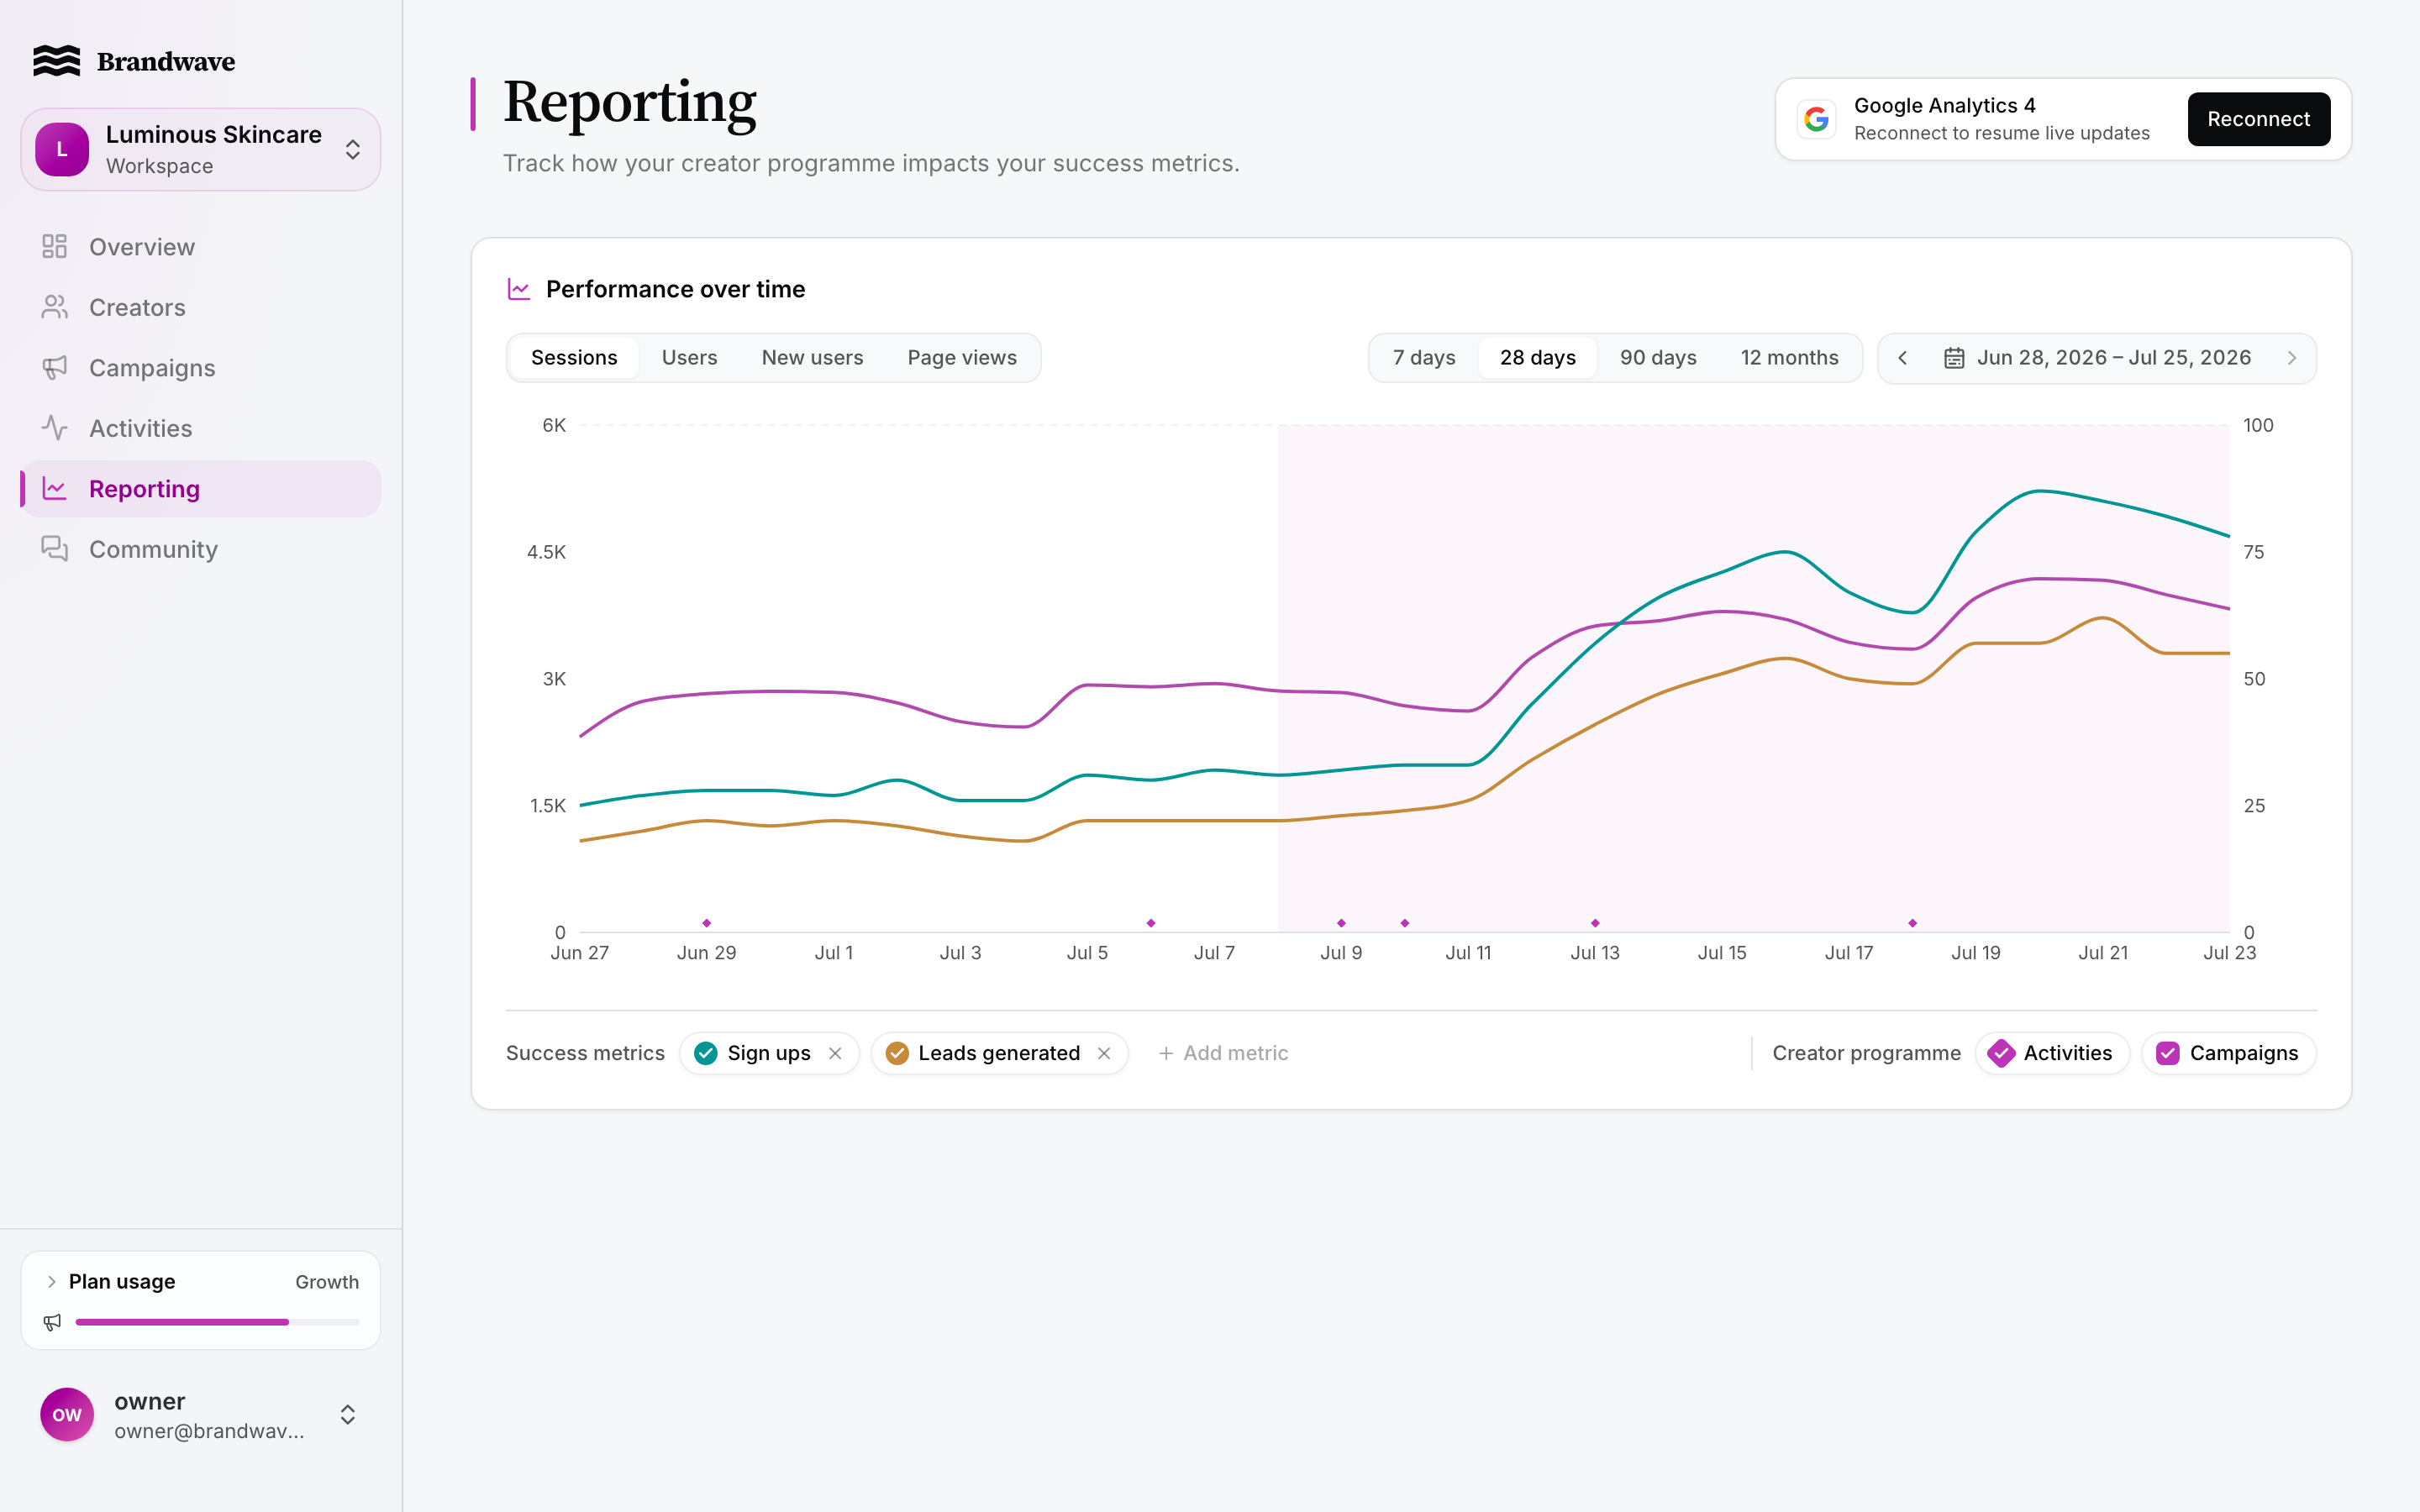Click the Reporting chart icon in sidebar

(54, 489)
